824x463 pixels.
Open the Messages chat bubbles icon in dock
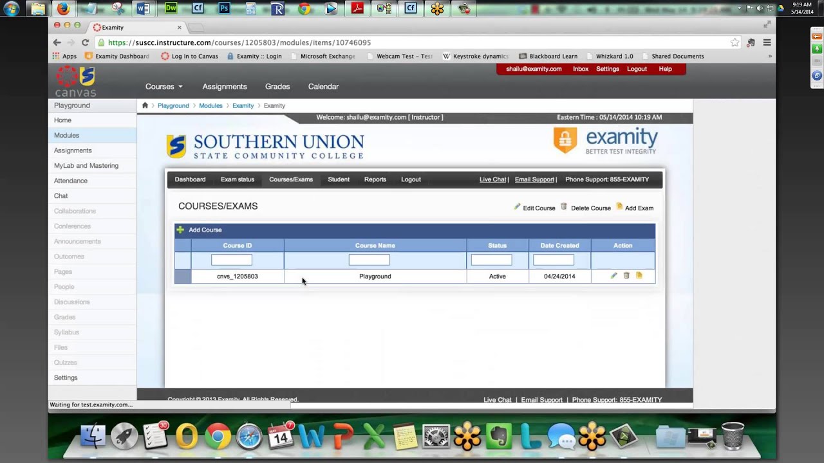tap(561, 436)
